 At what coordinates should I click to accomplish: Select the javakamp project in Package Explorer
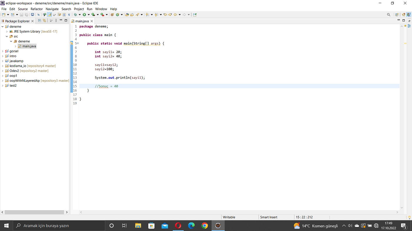pyautogui.click(x=16, y=61)
